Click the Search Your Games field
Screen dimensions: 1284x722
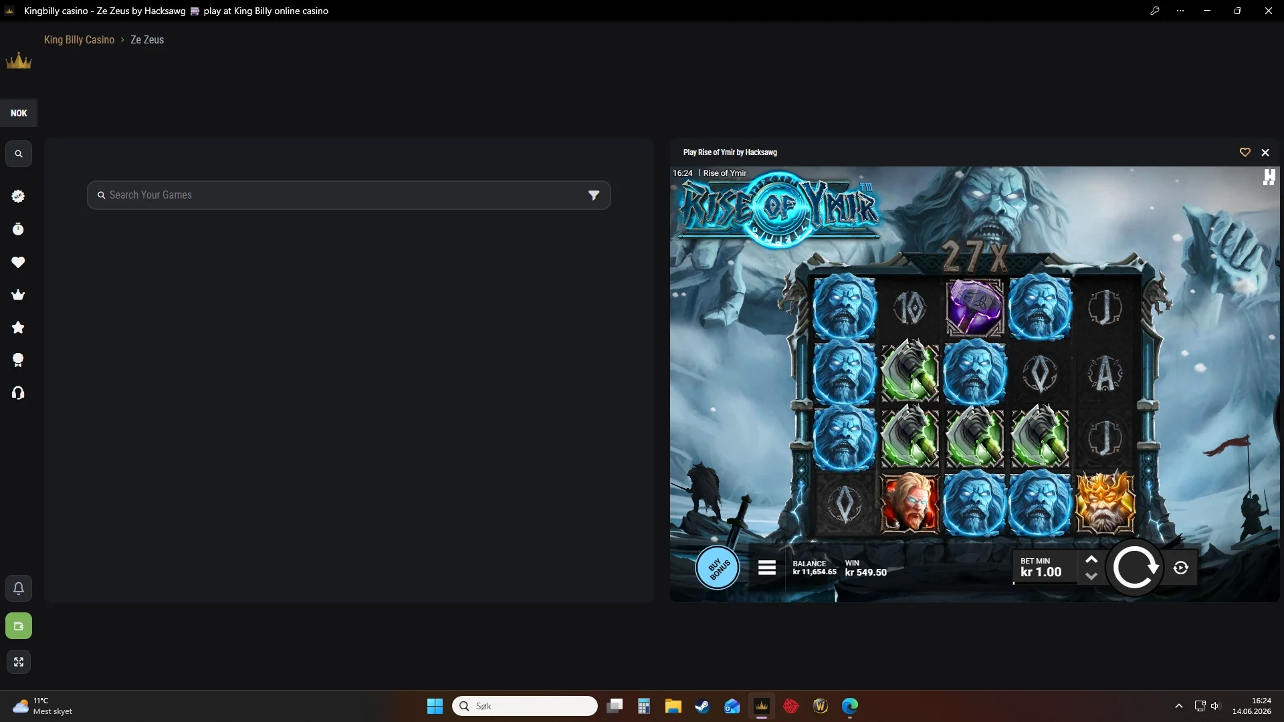pyautogui.click(x=348, y=195)
